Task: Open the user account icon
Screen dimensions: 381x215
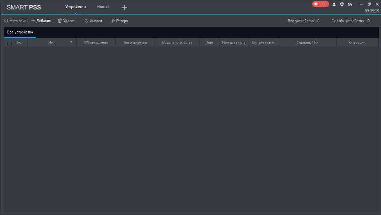Action: pyautogui.click(x=334, y=4)
